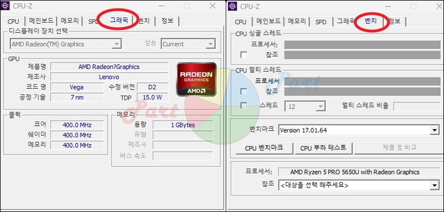The image size is (444, 212).
Task: Click the single thread 참조 score bar
Action: (362, 55)
